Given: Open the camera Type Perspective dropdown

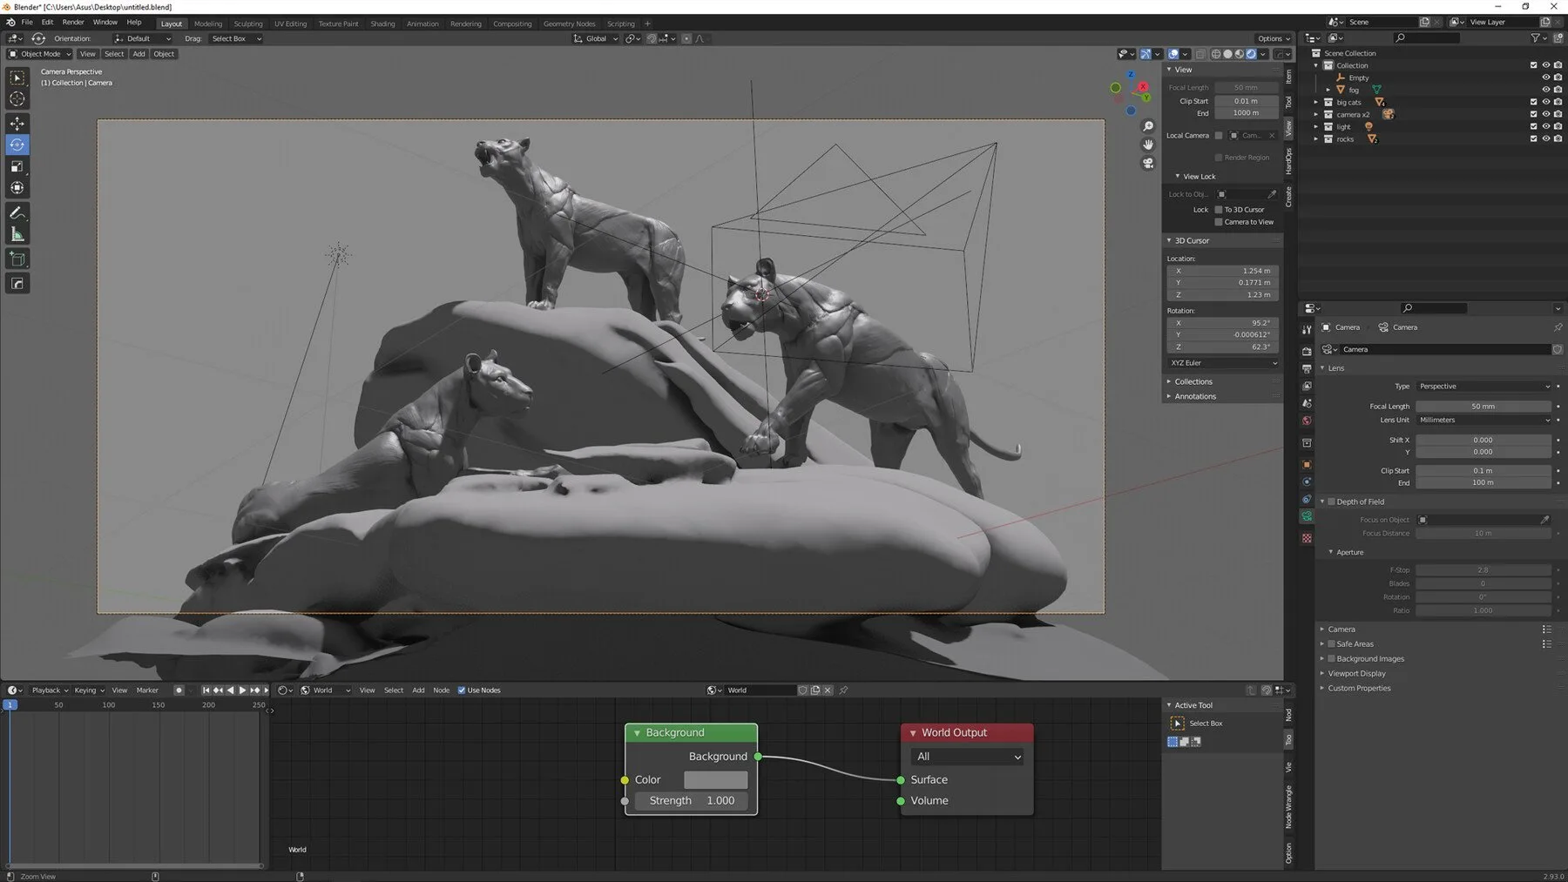Looking at the screenshot, I should pyautogui.click(x=1484, y=387).
